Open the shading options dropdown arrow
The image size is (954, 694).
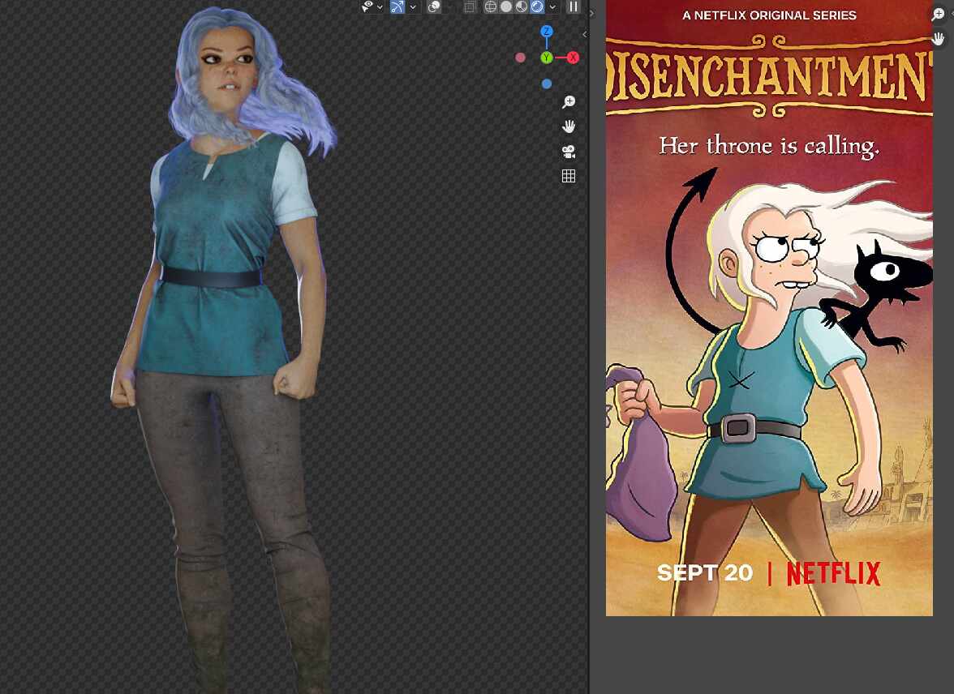point(552,7)
